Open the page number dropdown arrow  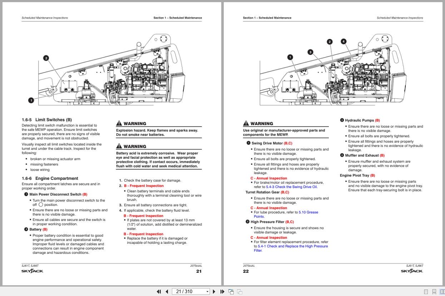coord(207,291)
